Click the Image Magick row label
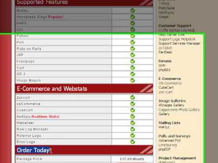 click(29, 81)
